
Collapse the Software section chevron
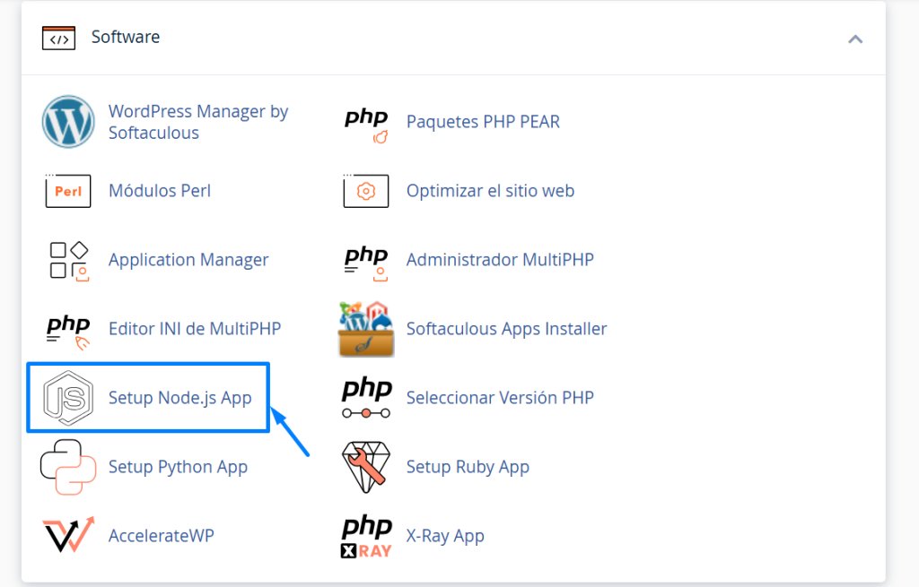pos(855,39)
